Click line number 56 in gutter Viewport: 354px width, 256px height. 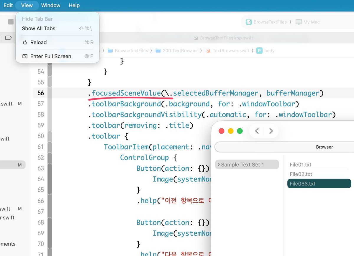coord(41,93)
